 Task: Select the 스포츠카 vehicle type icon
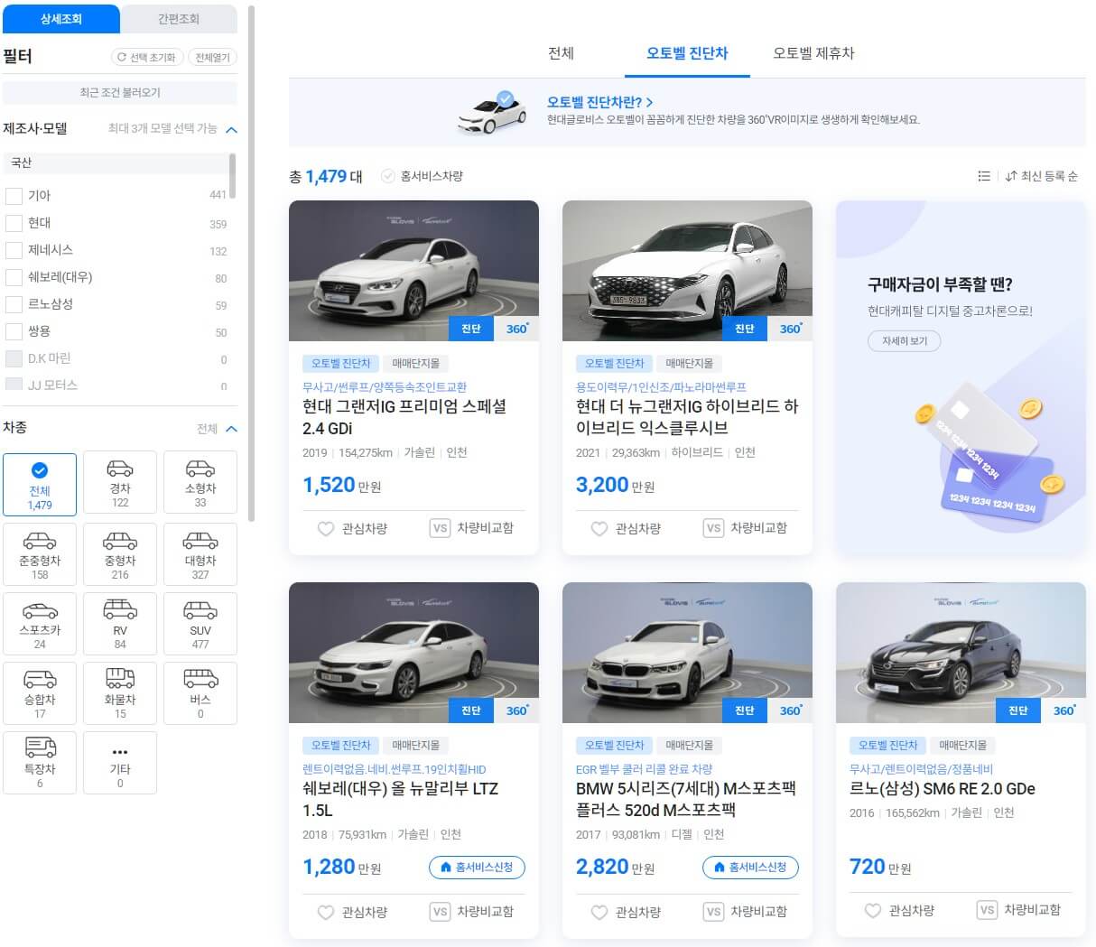[x=40, y=624]
